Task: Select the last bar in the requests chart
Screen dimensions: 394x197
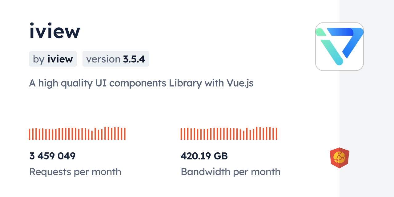Action: coord(125,134)
